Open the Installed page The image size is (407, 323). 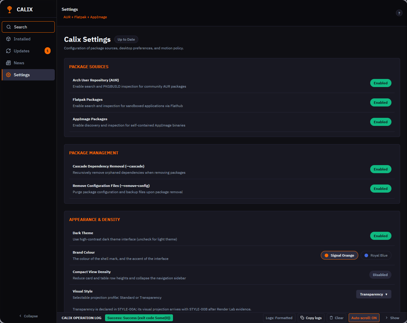pos(28,39)
